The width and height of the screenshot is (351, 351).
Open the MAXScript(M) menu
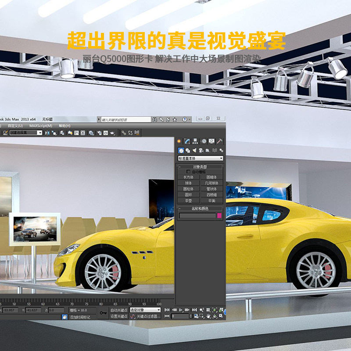coord(41,126)
